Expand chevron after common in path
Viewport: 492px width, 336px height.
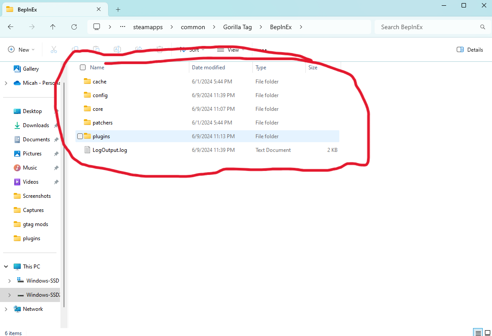click(x=214, y=27)
